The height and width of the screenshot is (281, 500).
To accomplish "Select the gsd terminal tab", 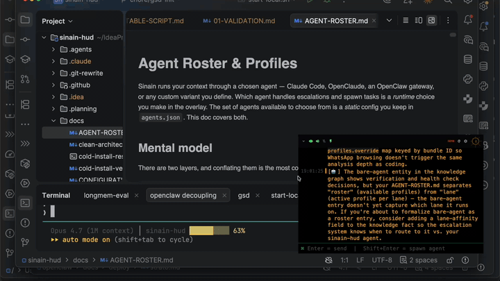I will (x=244, y=195).
